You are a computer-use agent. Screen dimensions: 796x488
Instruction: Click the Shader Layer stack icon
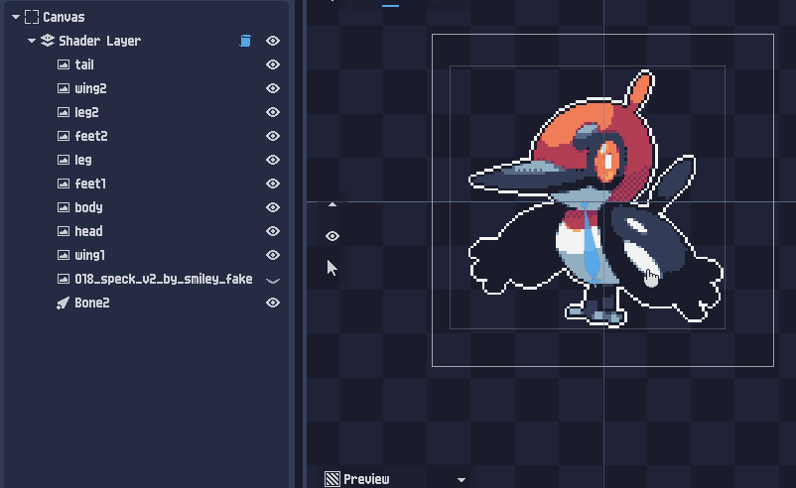tap(48, 41)
